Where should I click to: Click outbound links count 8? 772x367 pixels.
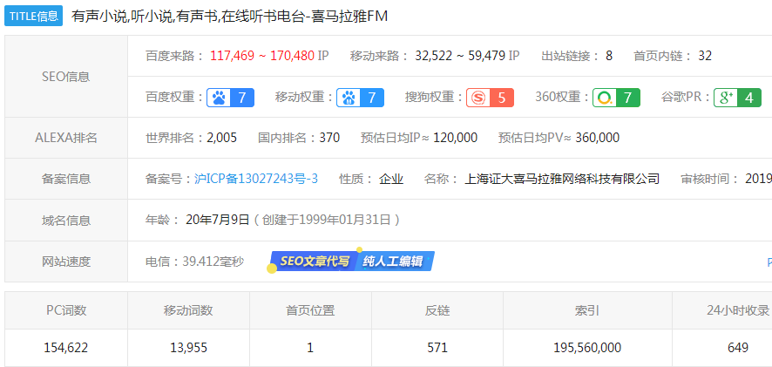(609, 56)
